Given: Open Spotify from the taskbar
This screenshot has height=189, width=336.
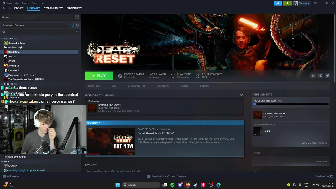Looking at the screenshot, I should tap(172, 185).
